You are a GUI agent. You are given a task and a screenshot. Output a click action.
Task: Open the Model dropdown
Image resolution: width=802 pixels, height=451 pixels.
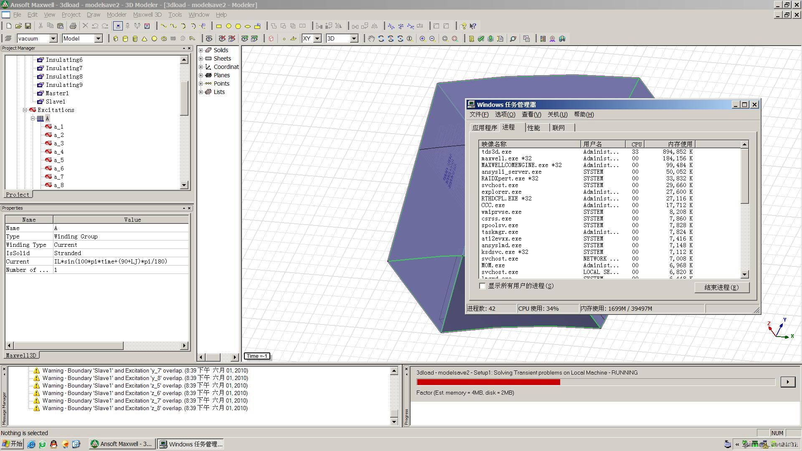coord(99,38)
